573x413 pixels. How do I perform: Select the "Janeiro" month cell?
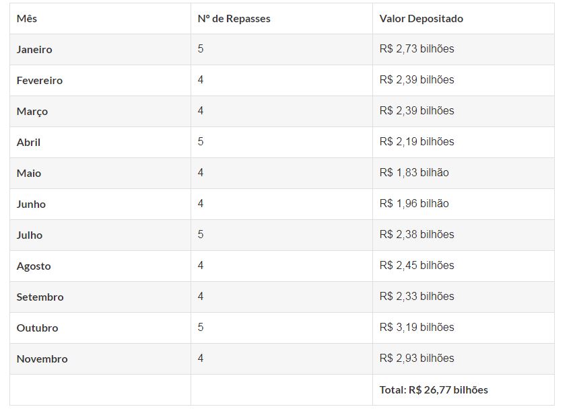[x=34, y=50]
